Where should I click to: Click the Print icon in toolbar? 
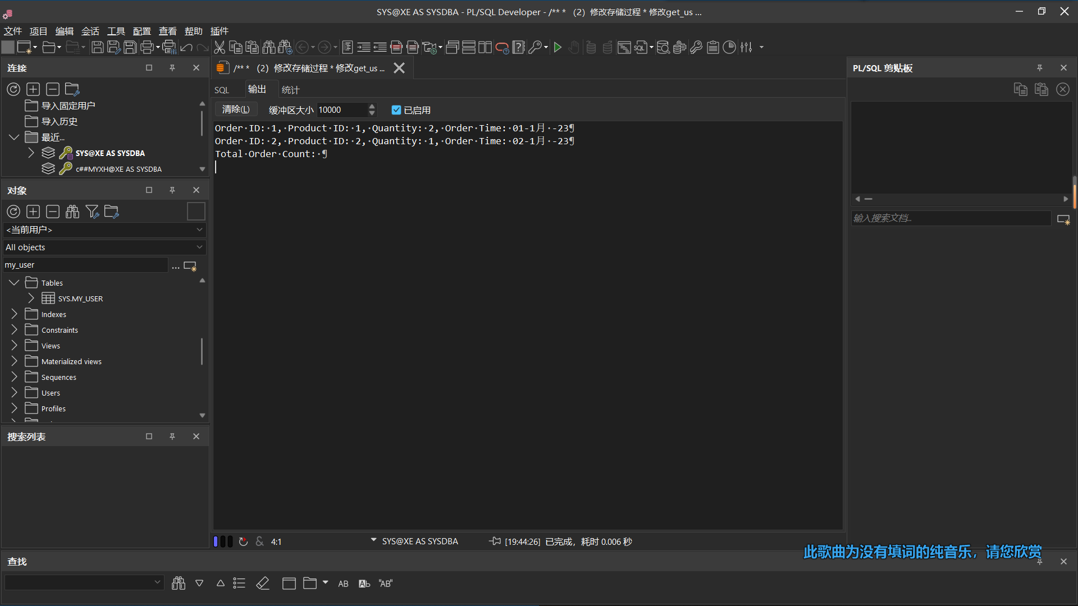(x=147, y=48)
